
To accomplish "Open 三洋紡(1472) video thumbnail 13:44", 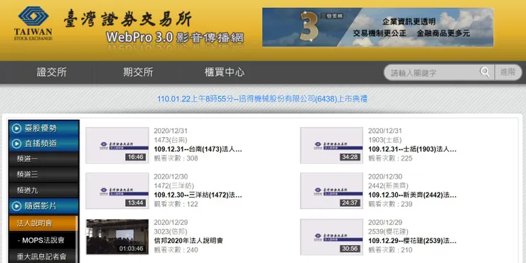I will tap(117, 191).
